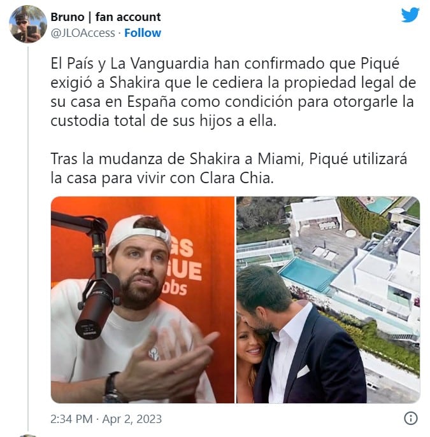Screen dimensions: 430x437
Task: Open the 2:34 PM timestamp link
Action: 71,419
